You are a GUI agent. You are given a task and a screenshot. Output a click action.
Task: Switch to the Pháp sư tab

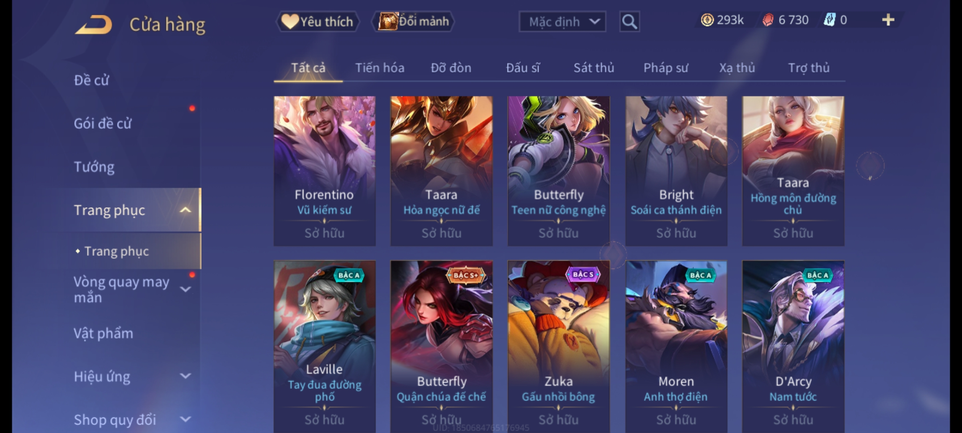coord(665,68)
